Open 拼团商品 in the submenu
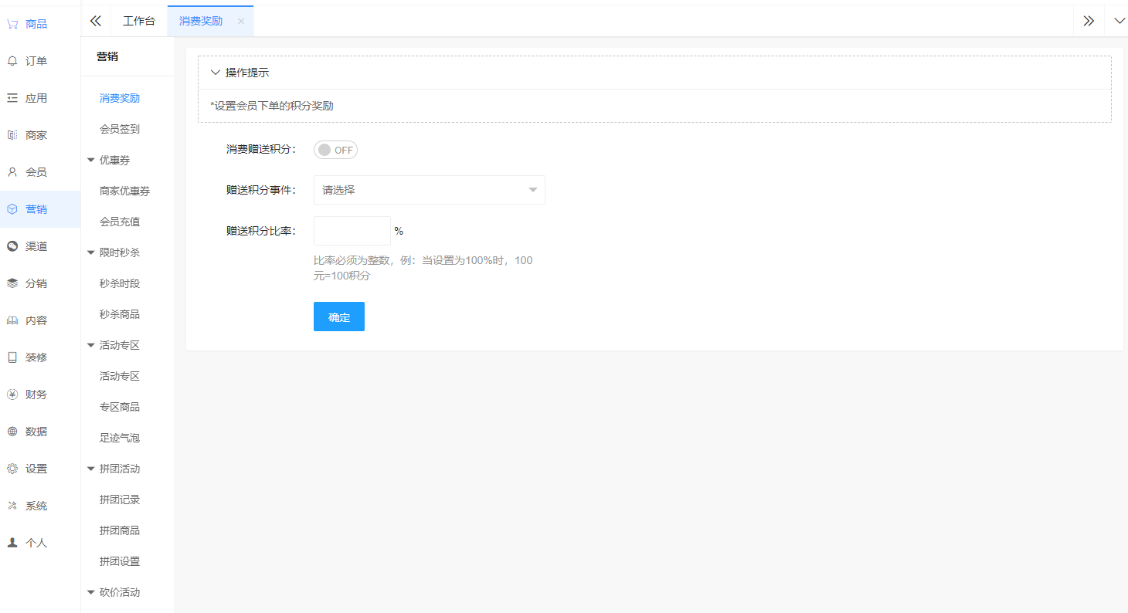Image resolution: width=1128 pixels, height=613 pixels. click(120, 530)
